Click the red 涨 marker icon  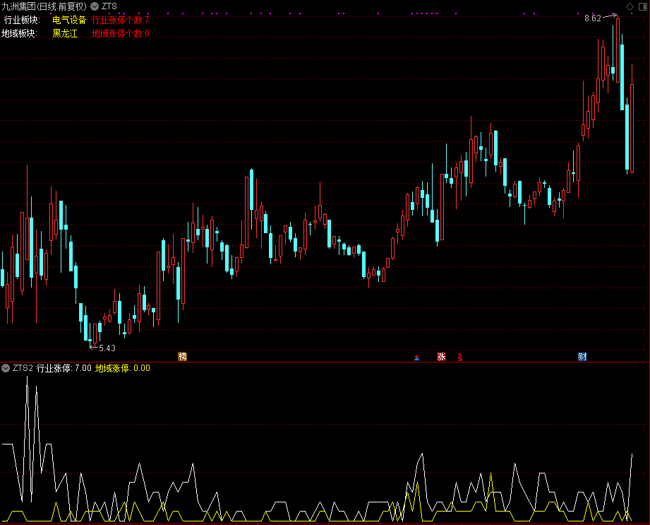tap(441, 357)
